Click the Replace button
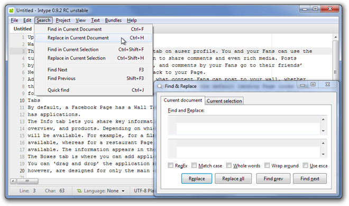This screenshot has width=349, height=206. (197, 179)
